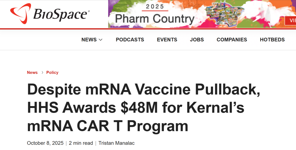Image resolution: width=296 pixels, height=150 pixels.
Task: Click the Policy breadcrumb link
Action: click(52, 73)
